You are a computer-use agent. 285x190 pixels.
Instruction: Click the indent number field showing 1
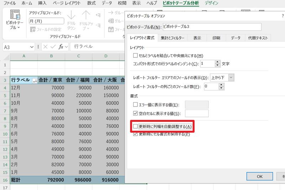208,64
